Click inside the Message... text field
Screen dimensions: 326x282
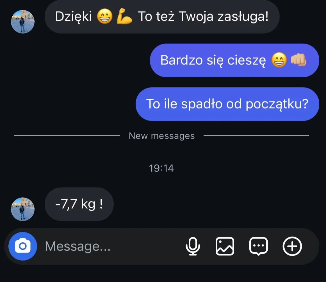click(112, 246)
